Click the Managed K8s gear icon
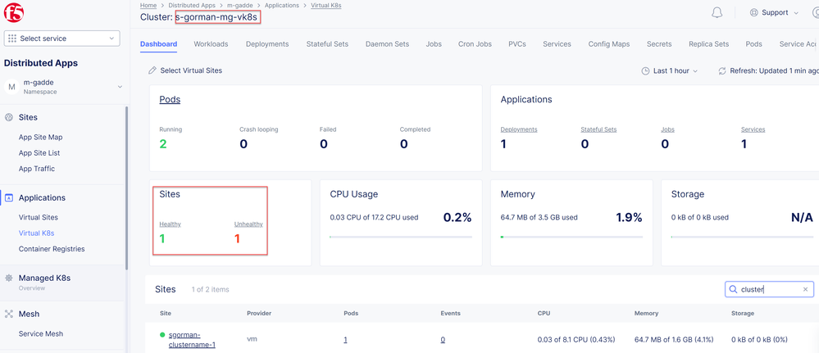 pos(9,278)
